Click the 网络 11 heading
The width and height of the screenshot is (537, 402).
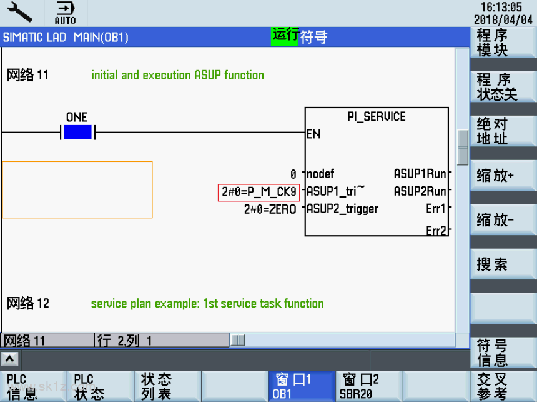(27, 75)
